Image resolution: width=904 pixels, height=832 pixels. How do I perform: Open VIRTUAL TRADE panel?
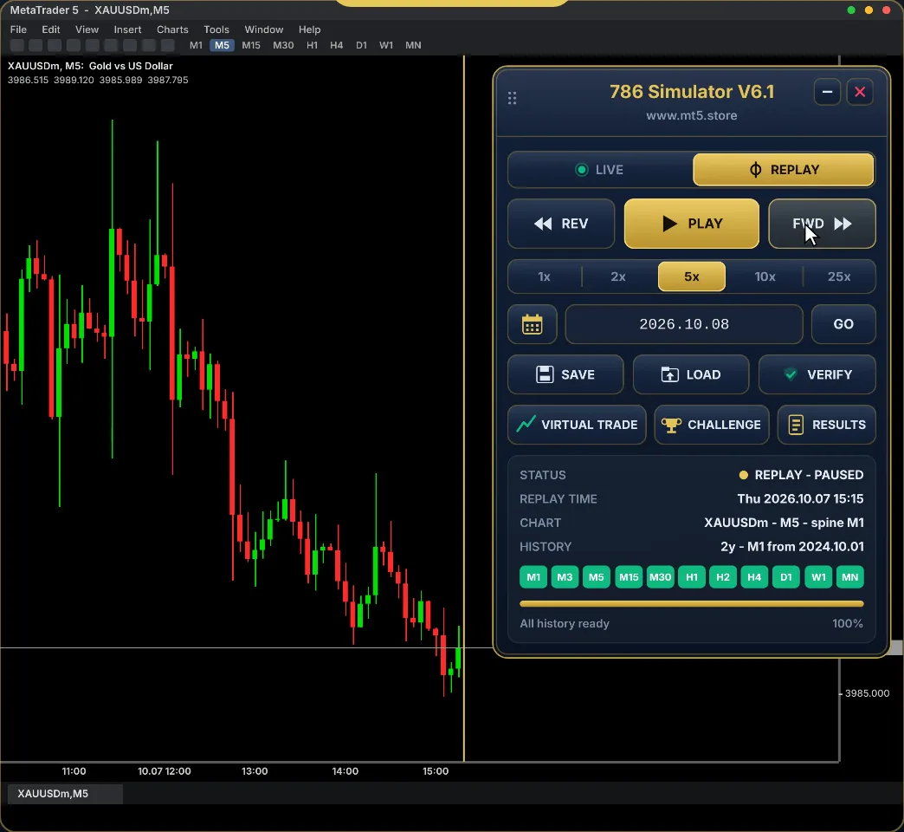click(x=577, y=425)
